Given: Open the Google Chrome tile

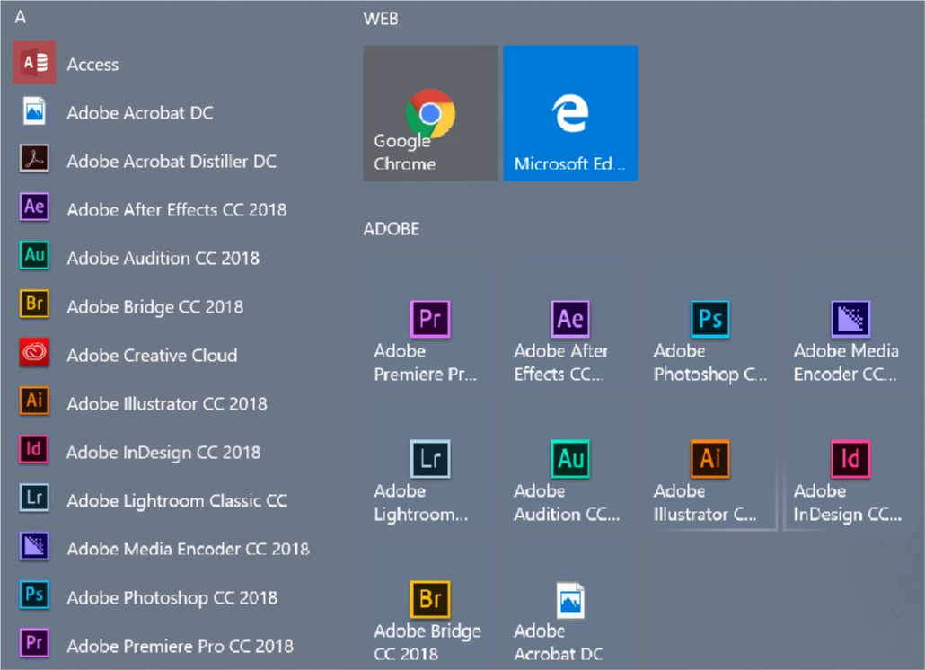Looking at the screenshot, I should click(430, 113).
